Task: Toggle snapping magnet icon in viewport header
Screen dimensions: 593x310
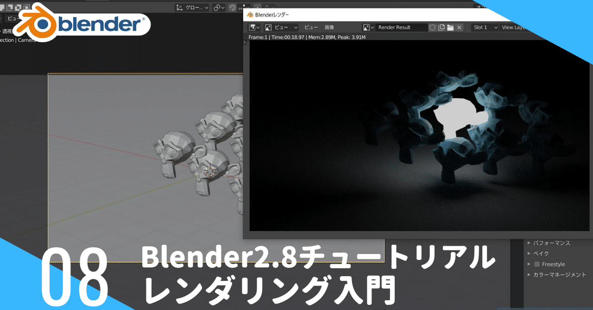Action: click(233, 7)
